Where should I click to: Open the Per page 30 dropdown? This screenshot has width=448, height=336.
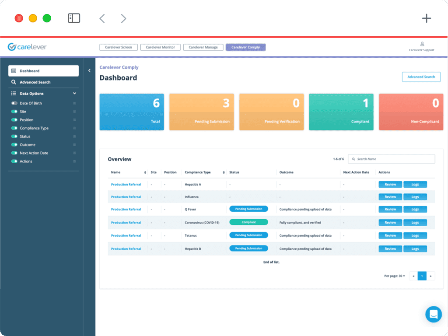394,276
